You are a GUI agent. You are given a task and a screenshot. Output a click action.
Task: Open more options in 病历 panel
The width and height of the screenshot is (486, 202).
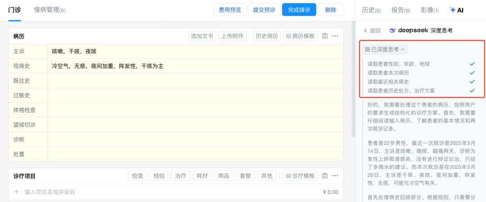[x=335, y=36]
